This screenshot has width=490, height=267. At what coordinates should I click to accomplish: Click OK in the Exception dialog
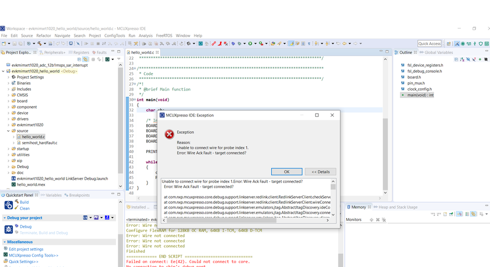(286, 172)
